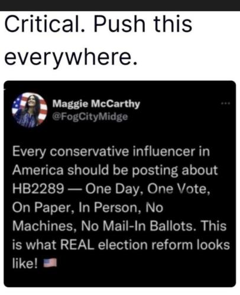Visit the @FogCityMidge handle
Image resolution: width=240 pixels, height=295 pixels.
point(90,117)
